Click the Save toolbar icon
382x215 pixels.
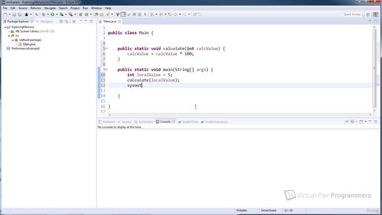tap(14, 14)
